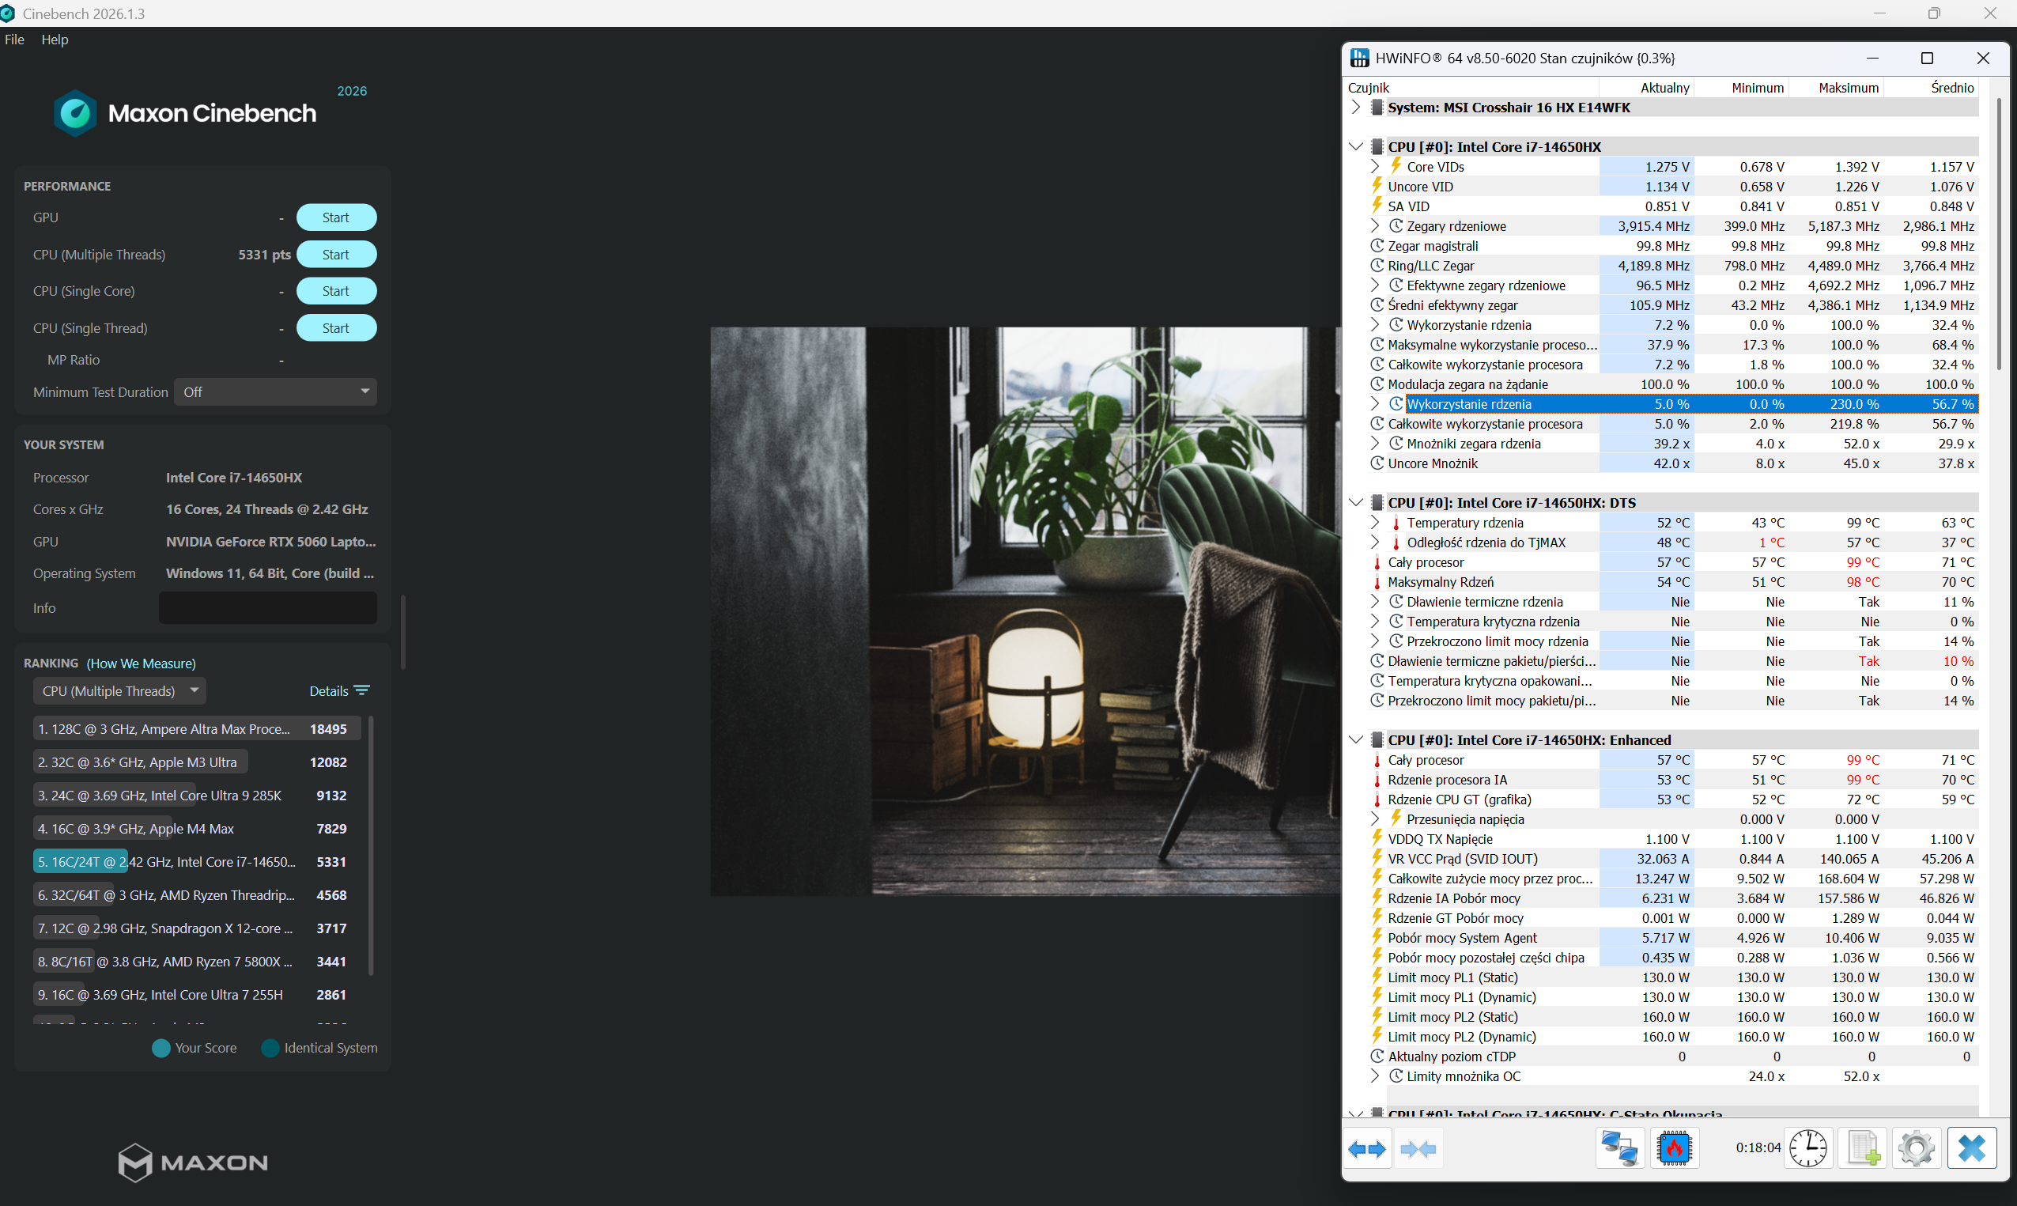Click the expand-columns blue arrows icon in HWiNFO
Viewport: 2017px width, 1206px height.
pyautogui.click(x=1367, y=1149)
